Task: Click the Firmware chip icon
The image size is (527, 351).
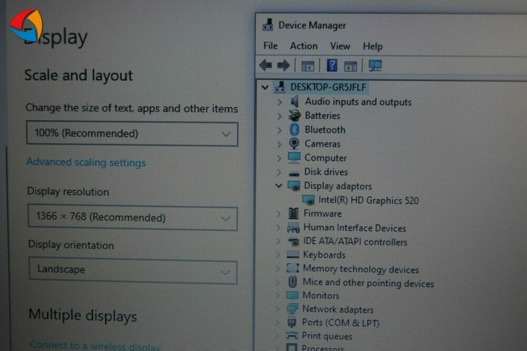Action: click(x=294, y=213)
